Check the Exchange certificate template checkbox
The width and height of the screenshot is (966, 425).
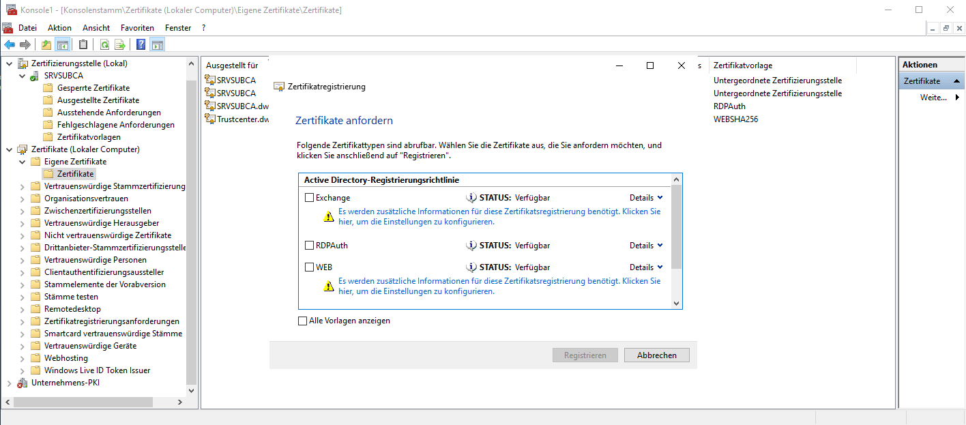[310, 198]
